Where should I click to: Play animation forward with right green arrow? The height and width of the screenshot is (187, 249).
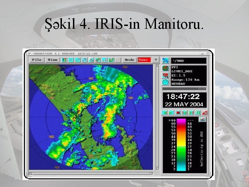[x=171, y=113]
